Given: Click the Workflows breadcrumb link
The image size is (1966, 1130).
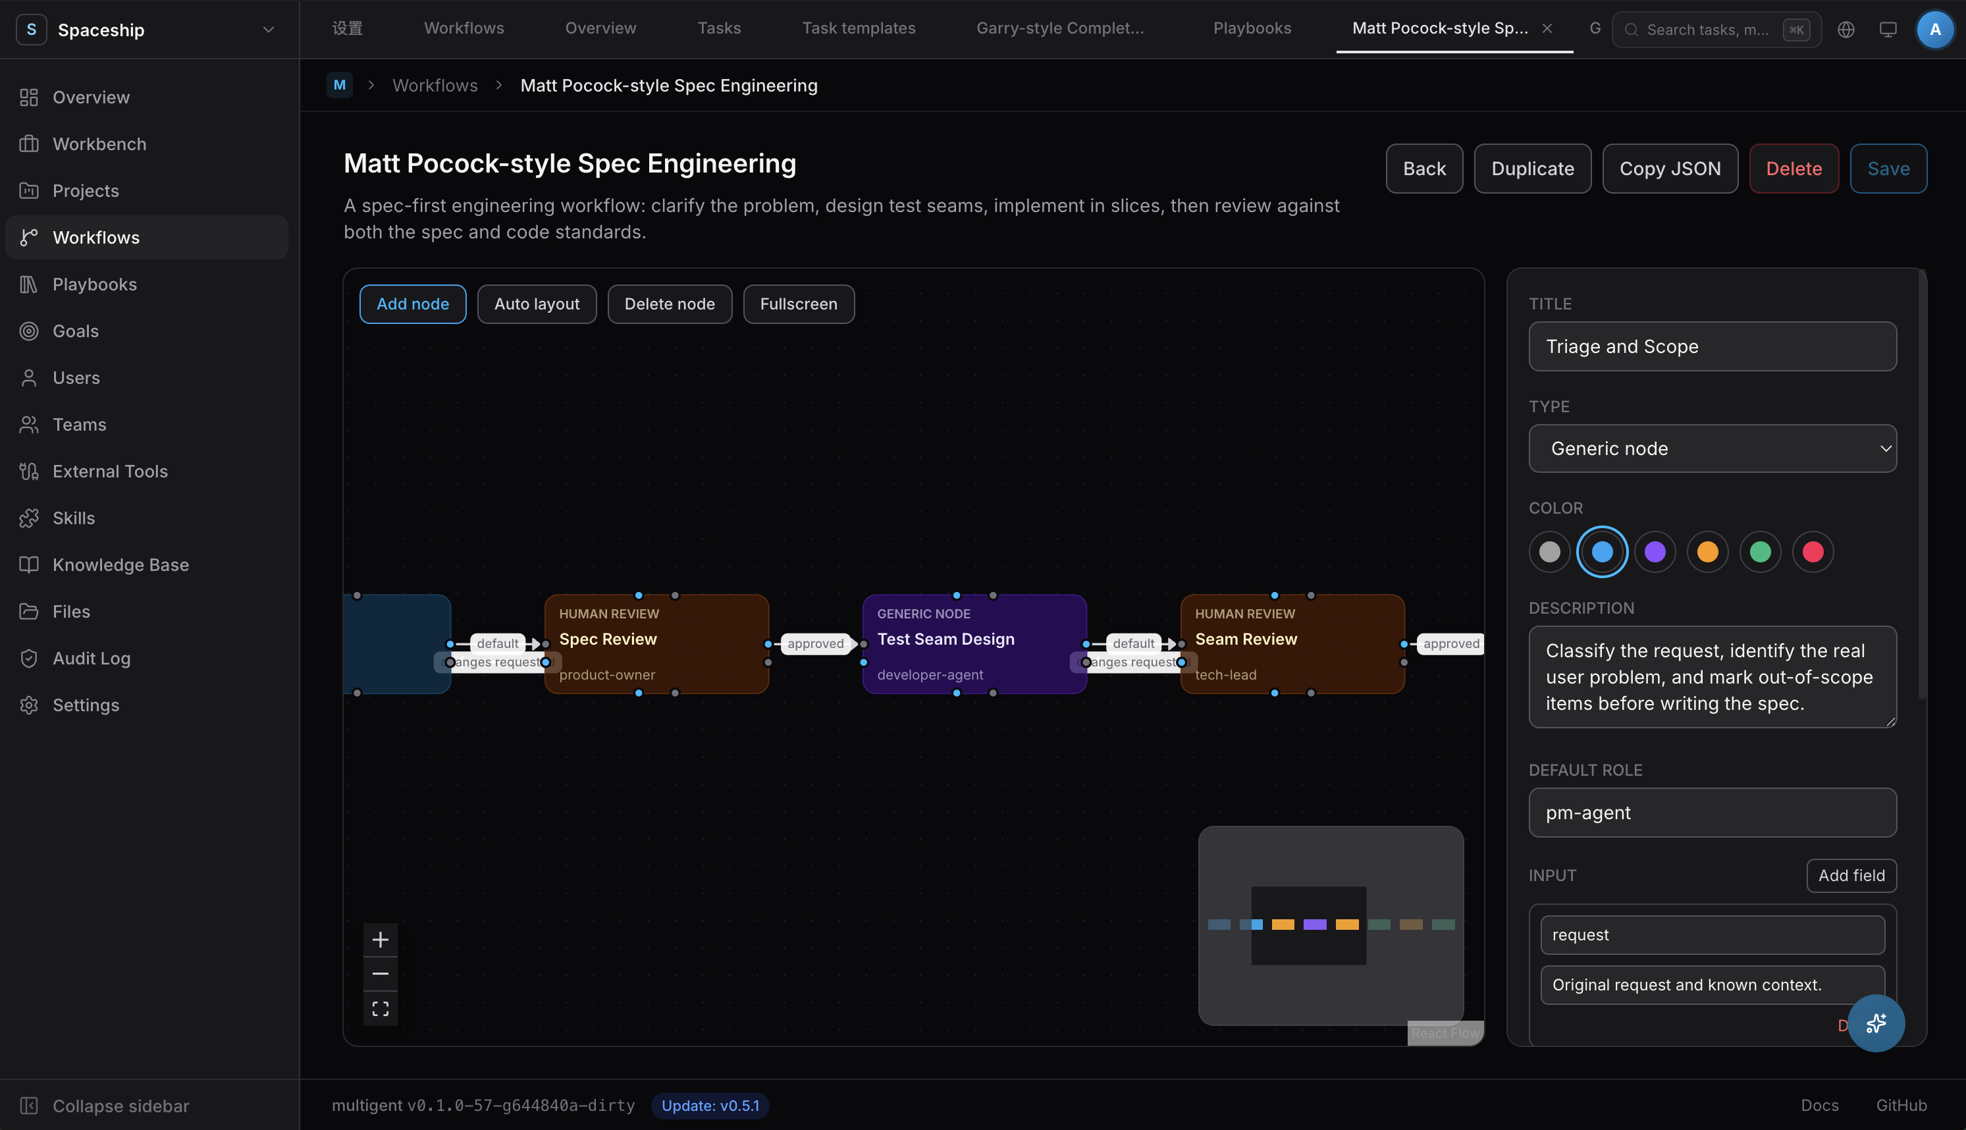Looking at the screenshot, I should click(435, 86).
